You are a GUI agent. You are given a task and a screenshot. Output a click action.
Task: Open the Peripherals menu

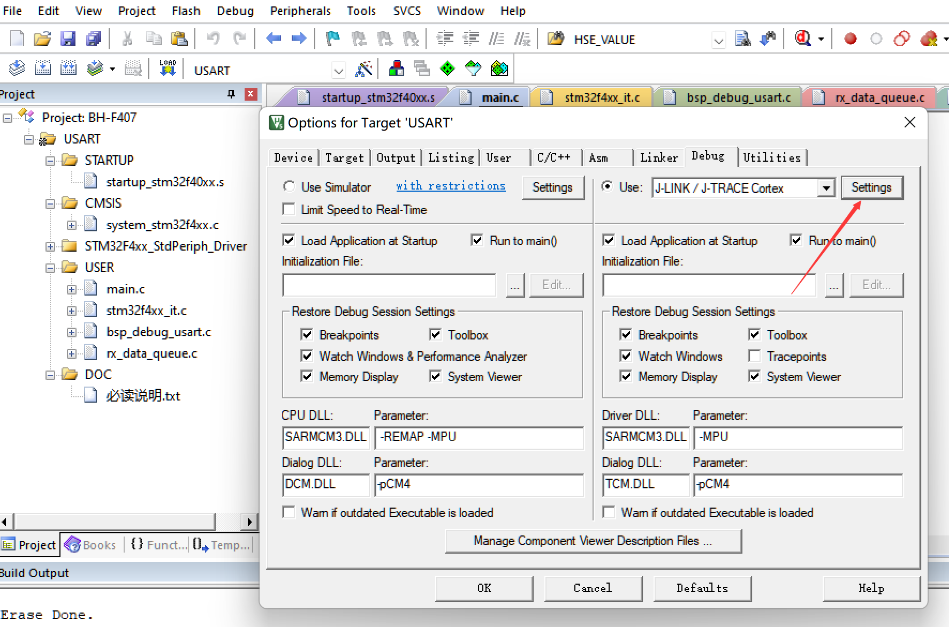pos(300,11)
